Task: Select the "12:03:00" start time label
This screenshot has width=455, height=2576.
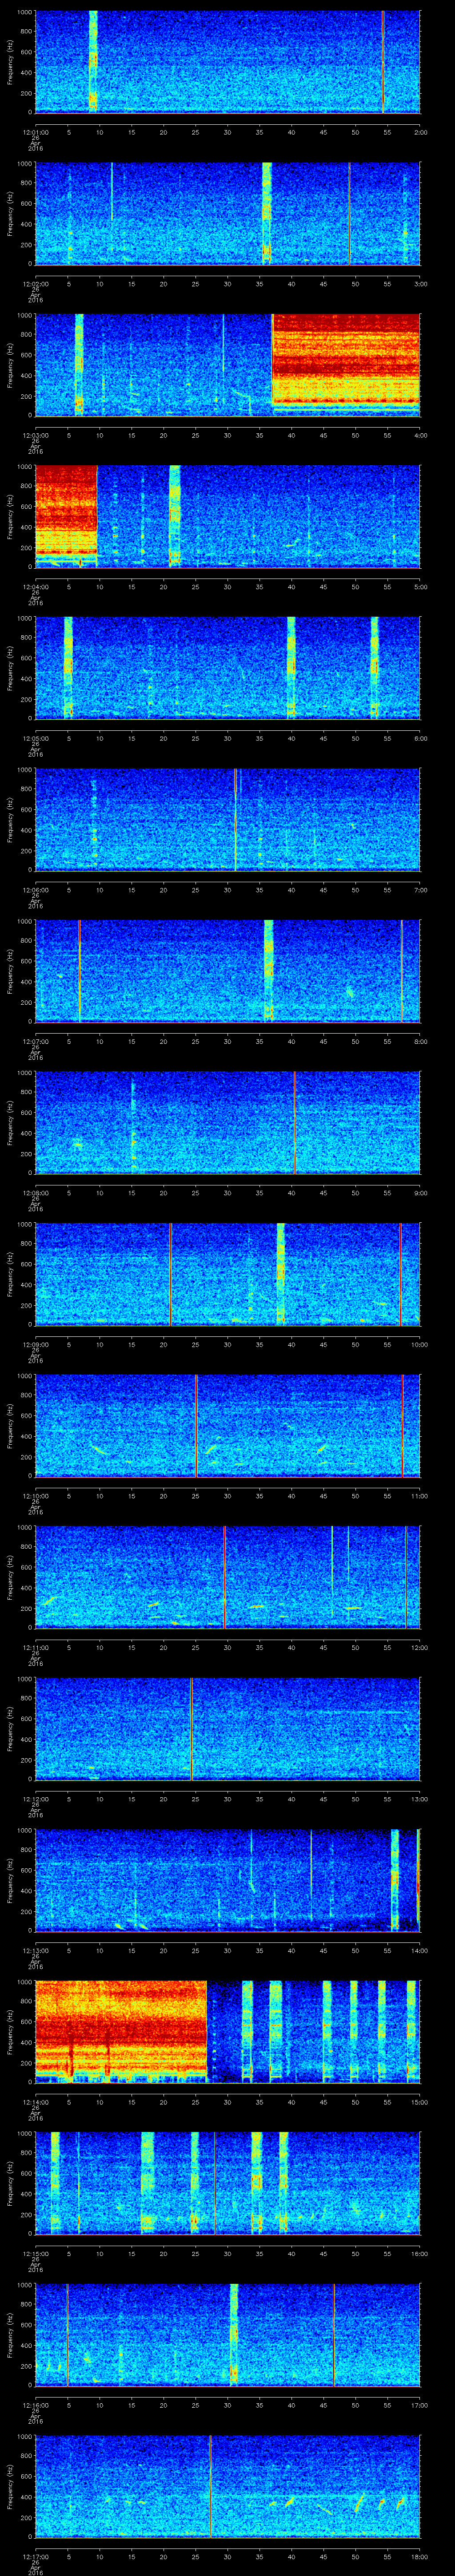Action: coord(35,434)
